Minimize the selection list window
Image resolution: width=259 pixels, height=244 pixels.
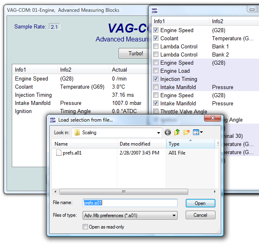coord(252,9)
